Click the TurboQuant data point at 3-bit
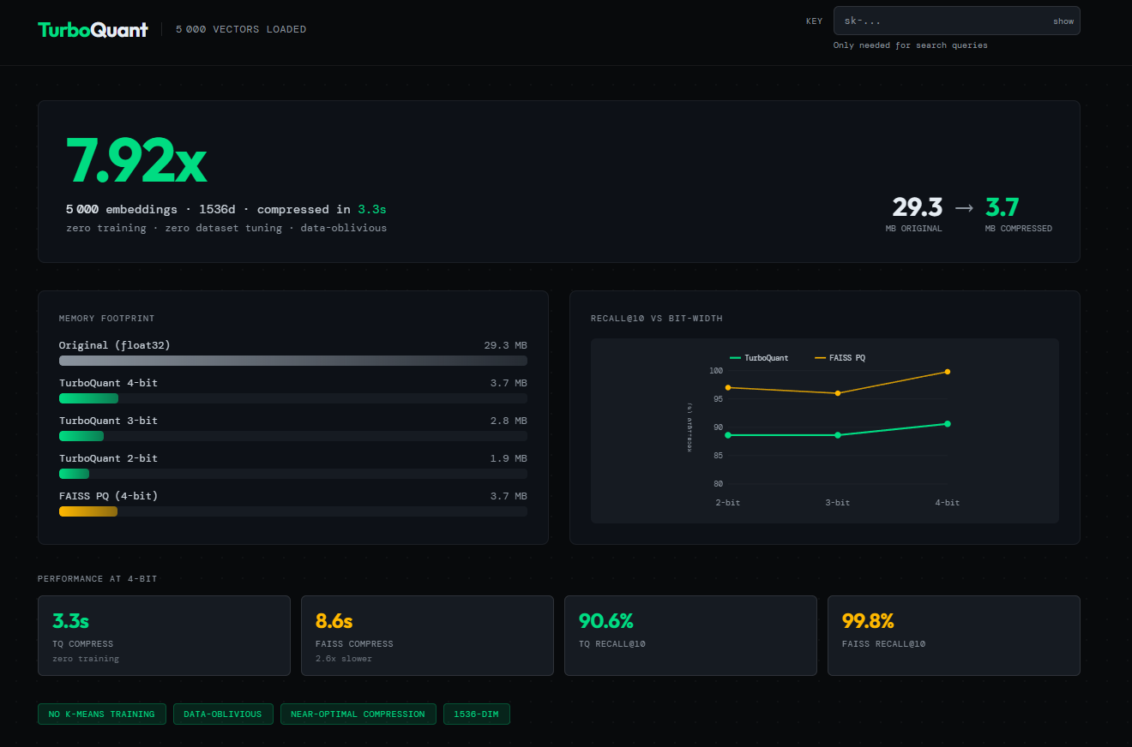The image size is (1132, 747). (x=838, y=435)
